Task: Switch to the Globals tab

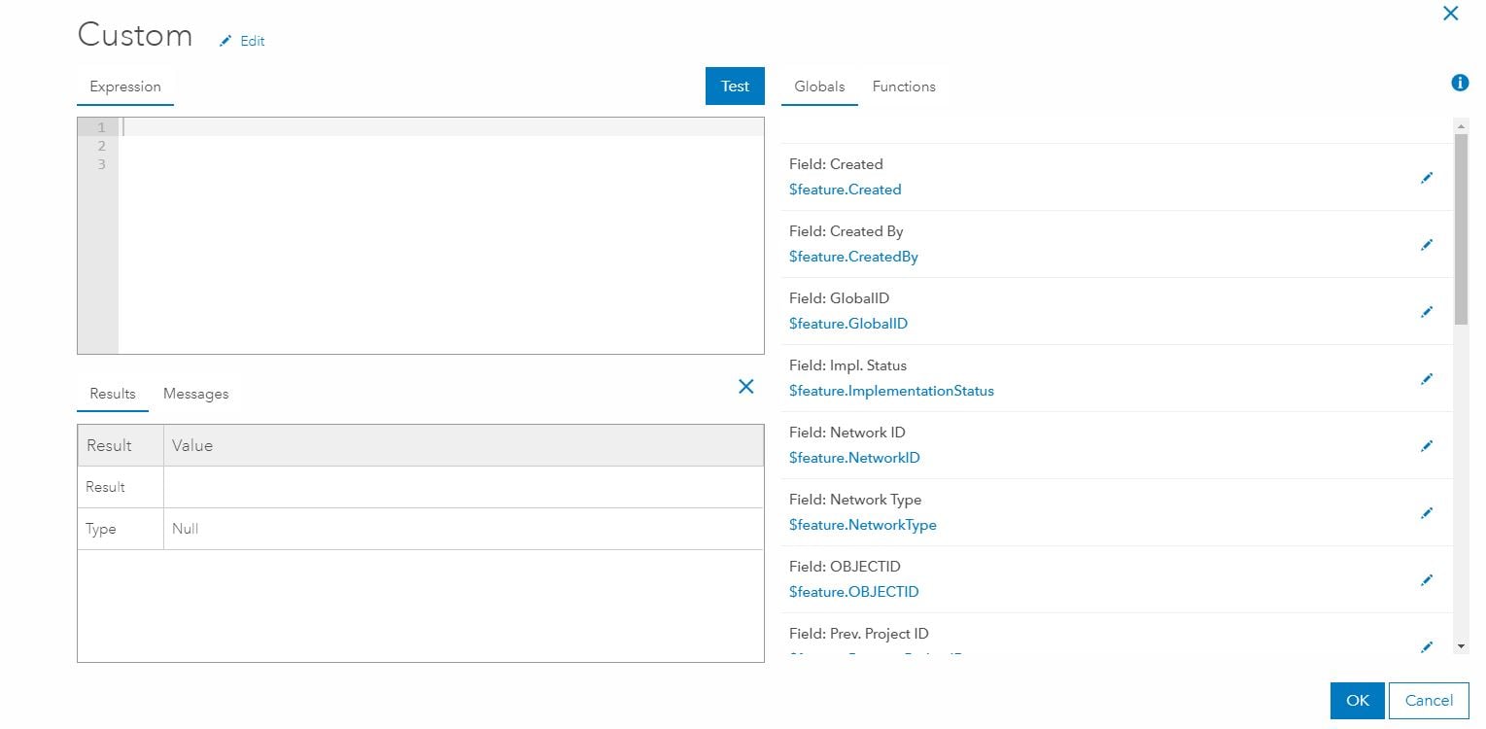Action: (x=819, y=87)
